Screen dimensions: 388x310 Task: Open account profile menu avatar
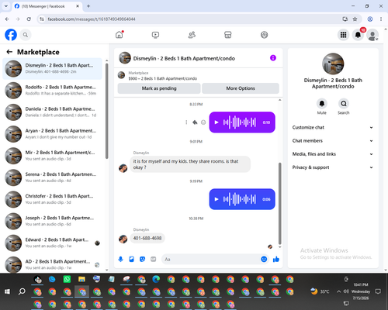[x=372, y=35]
